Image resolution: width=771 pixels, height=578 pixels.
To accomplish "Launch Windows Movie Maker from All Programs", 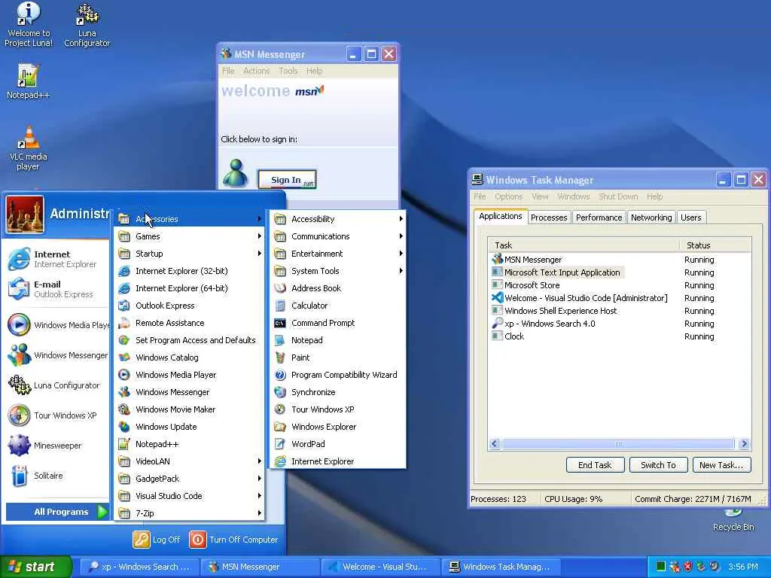I will pyautogui.click(x=189, y=409).
